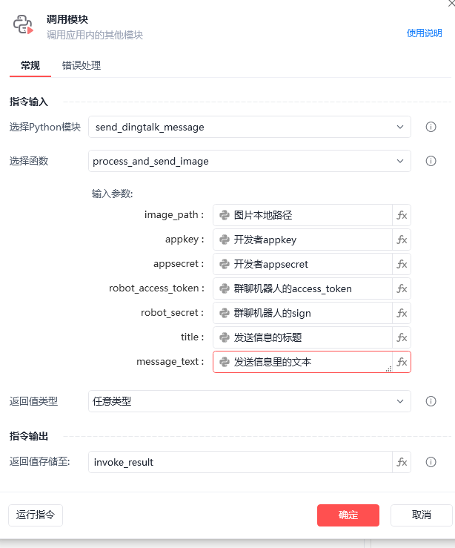Click the 运行指令 button
Image resolution: width=455 pixels, height=548 pixels.
pyautogui.click(x=36, y=515)
